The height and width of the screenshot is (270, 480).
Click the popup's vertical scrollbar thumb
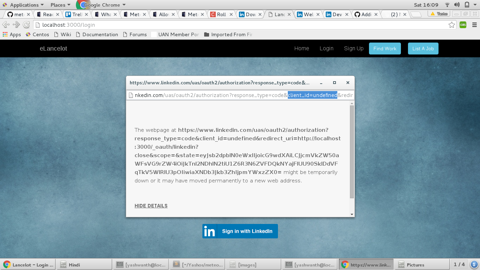(x=352, y=152)
